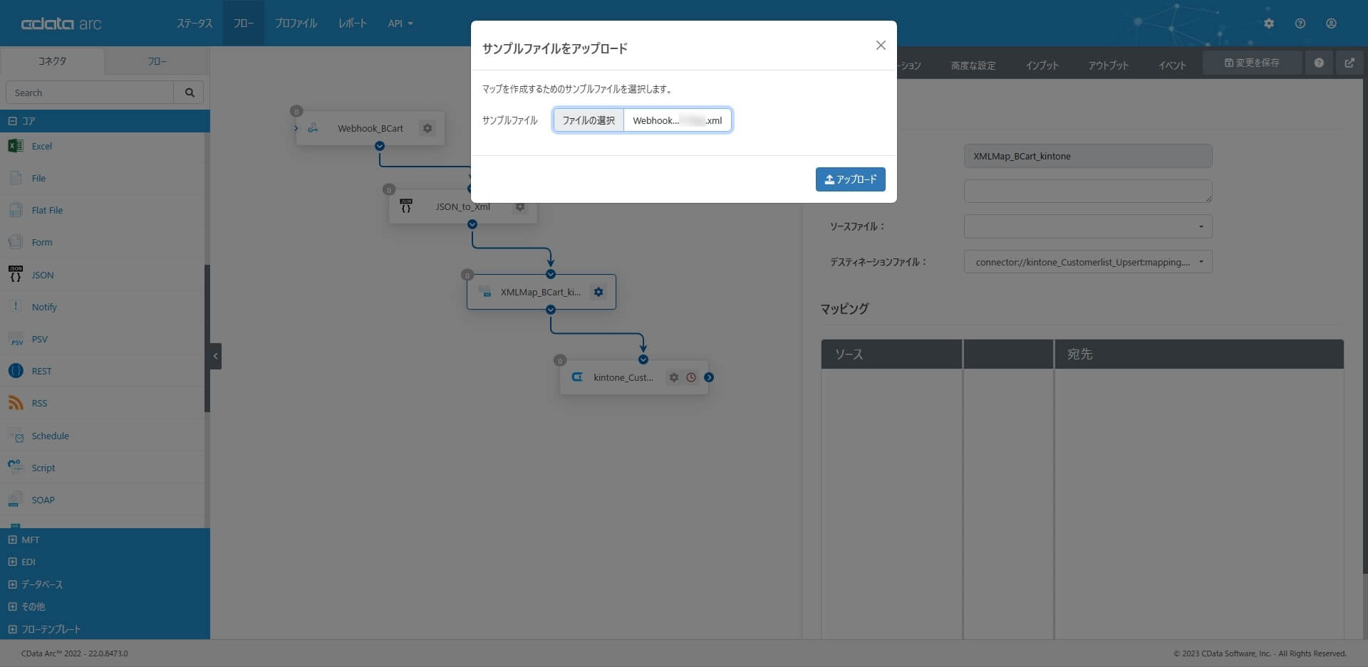Image resolution: width=1368 pixels, height=667 pixels.
Task: Open the user account icon
Action: pos(1331,23)
